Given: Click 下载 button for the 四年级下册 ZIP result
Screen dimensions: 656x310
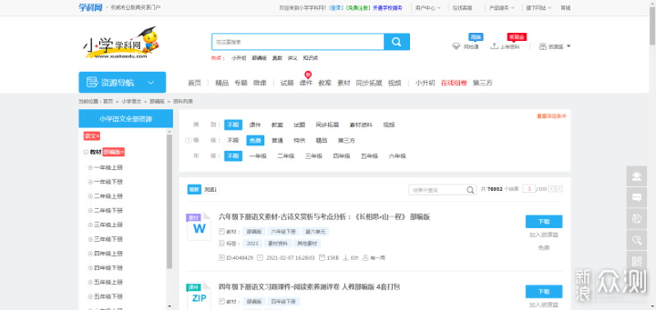Looking at the screenshot, I should point(544,292).
